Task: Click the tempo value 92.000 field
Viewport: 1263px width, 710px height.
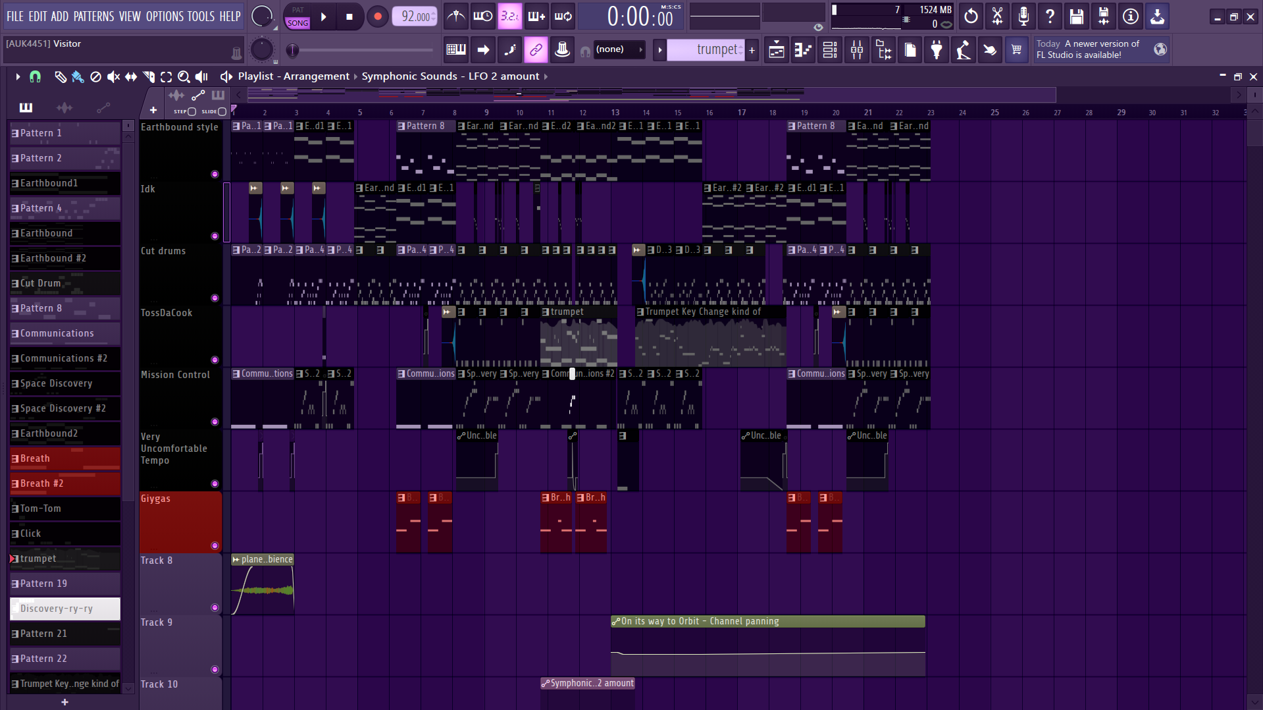Action: [x=415, y=16]
